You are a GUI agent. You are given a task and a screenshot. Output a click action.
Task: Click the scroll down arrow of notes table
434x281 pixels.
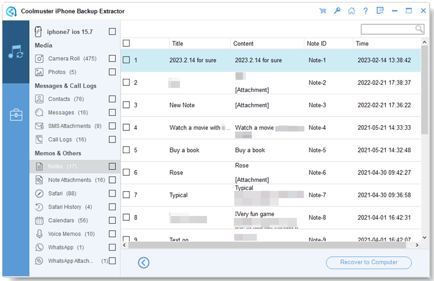point(425,238)
